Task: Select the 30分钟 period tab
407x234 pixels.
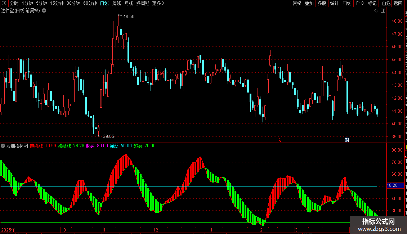Action: (x=73, y=3)
